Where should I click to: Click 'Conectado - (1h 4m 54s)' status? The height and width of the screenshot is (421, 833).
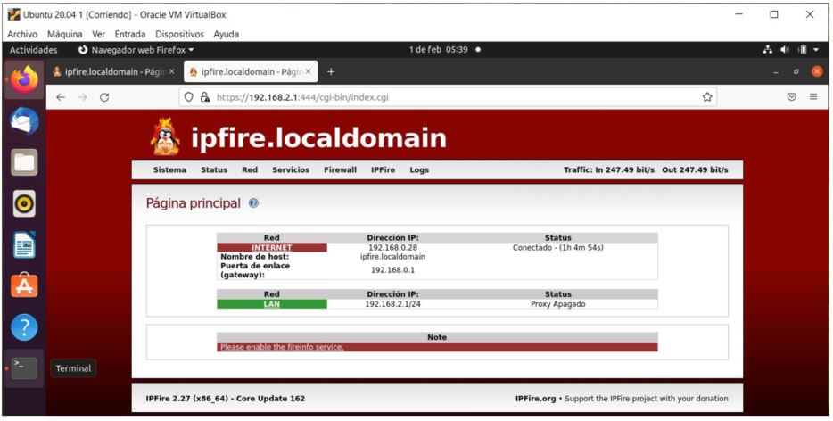coord(557,248)
